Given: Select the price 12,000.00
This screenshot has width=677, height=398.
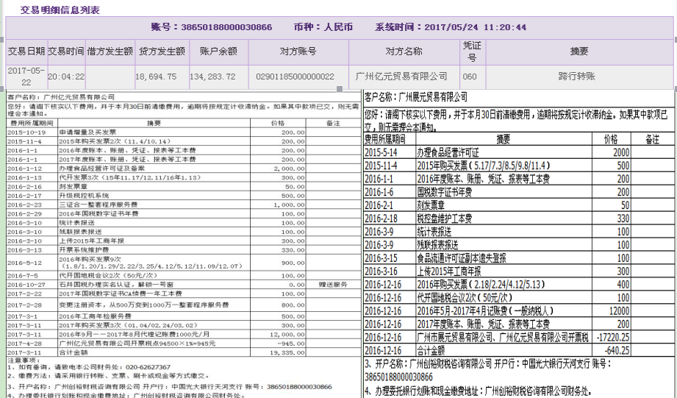Looking at the screenshot, I should 287,335.
